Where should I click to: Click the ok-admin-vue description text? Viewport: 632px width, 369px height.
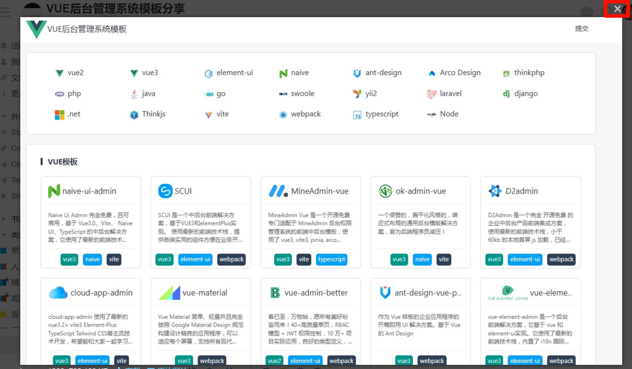[417, 223]
